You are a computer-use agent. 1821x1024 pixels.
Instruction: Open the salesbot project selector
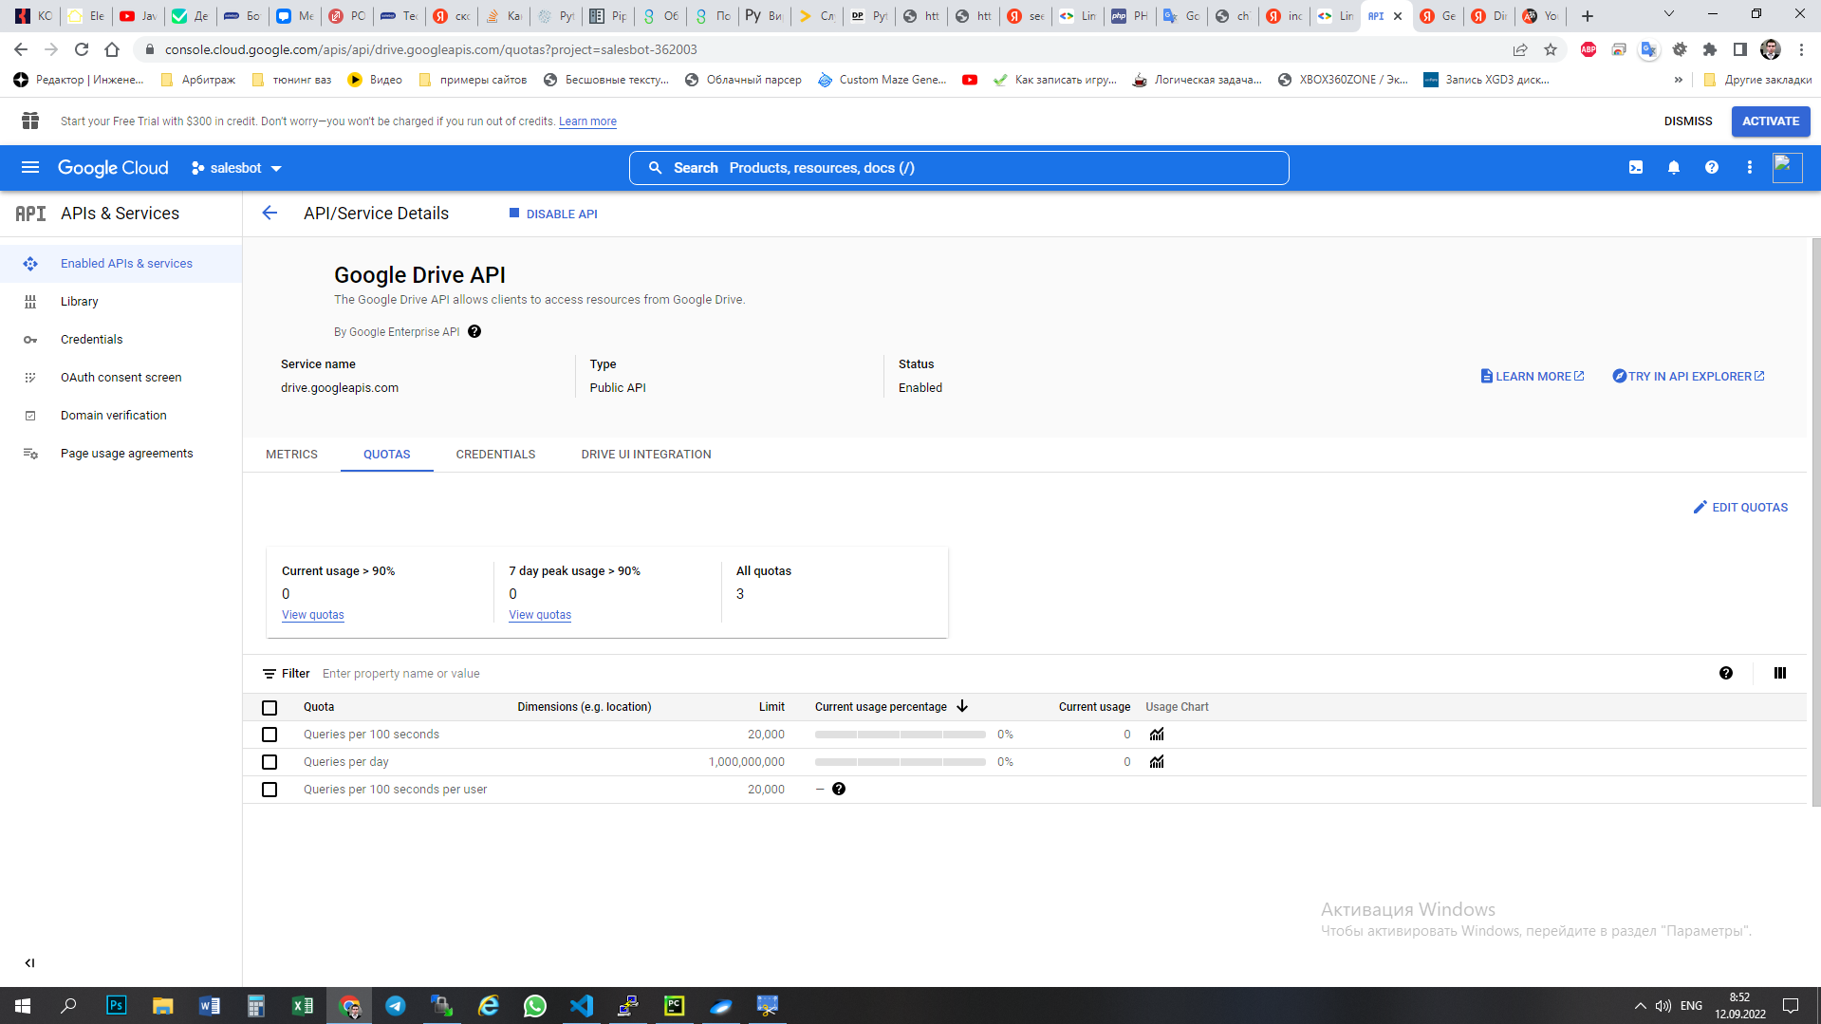tap(236, 167)
